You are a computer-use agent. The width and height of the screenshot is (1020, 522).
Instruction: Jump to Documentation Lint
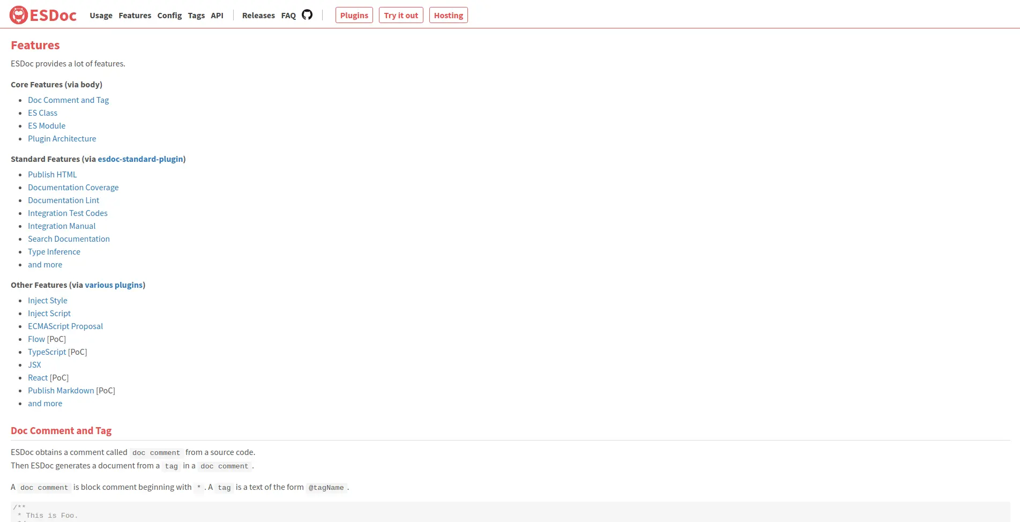64,200
